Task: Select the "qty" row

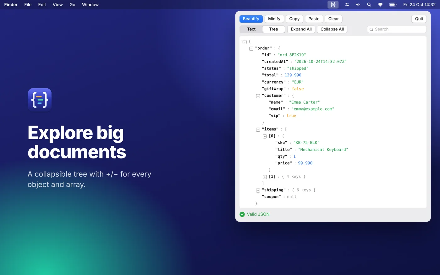Action: click(285, 157)
